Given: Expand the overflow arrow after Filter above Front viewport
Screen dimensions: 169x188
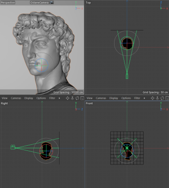Looking at the screenshot, I should pyautogui.click(x=144, y=98).
